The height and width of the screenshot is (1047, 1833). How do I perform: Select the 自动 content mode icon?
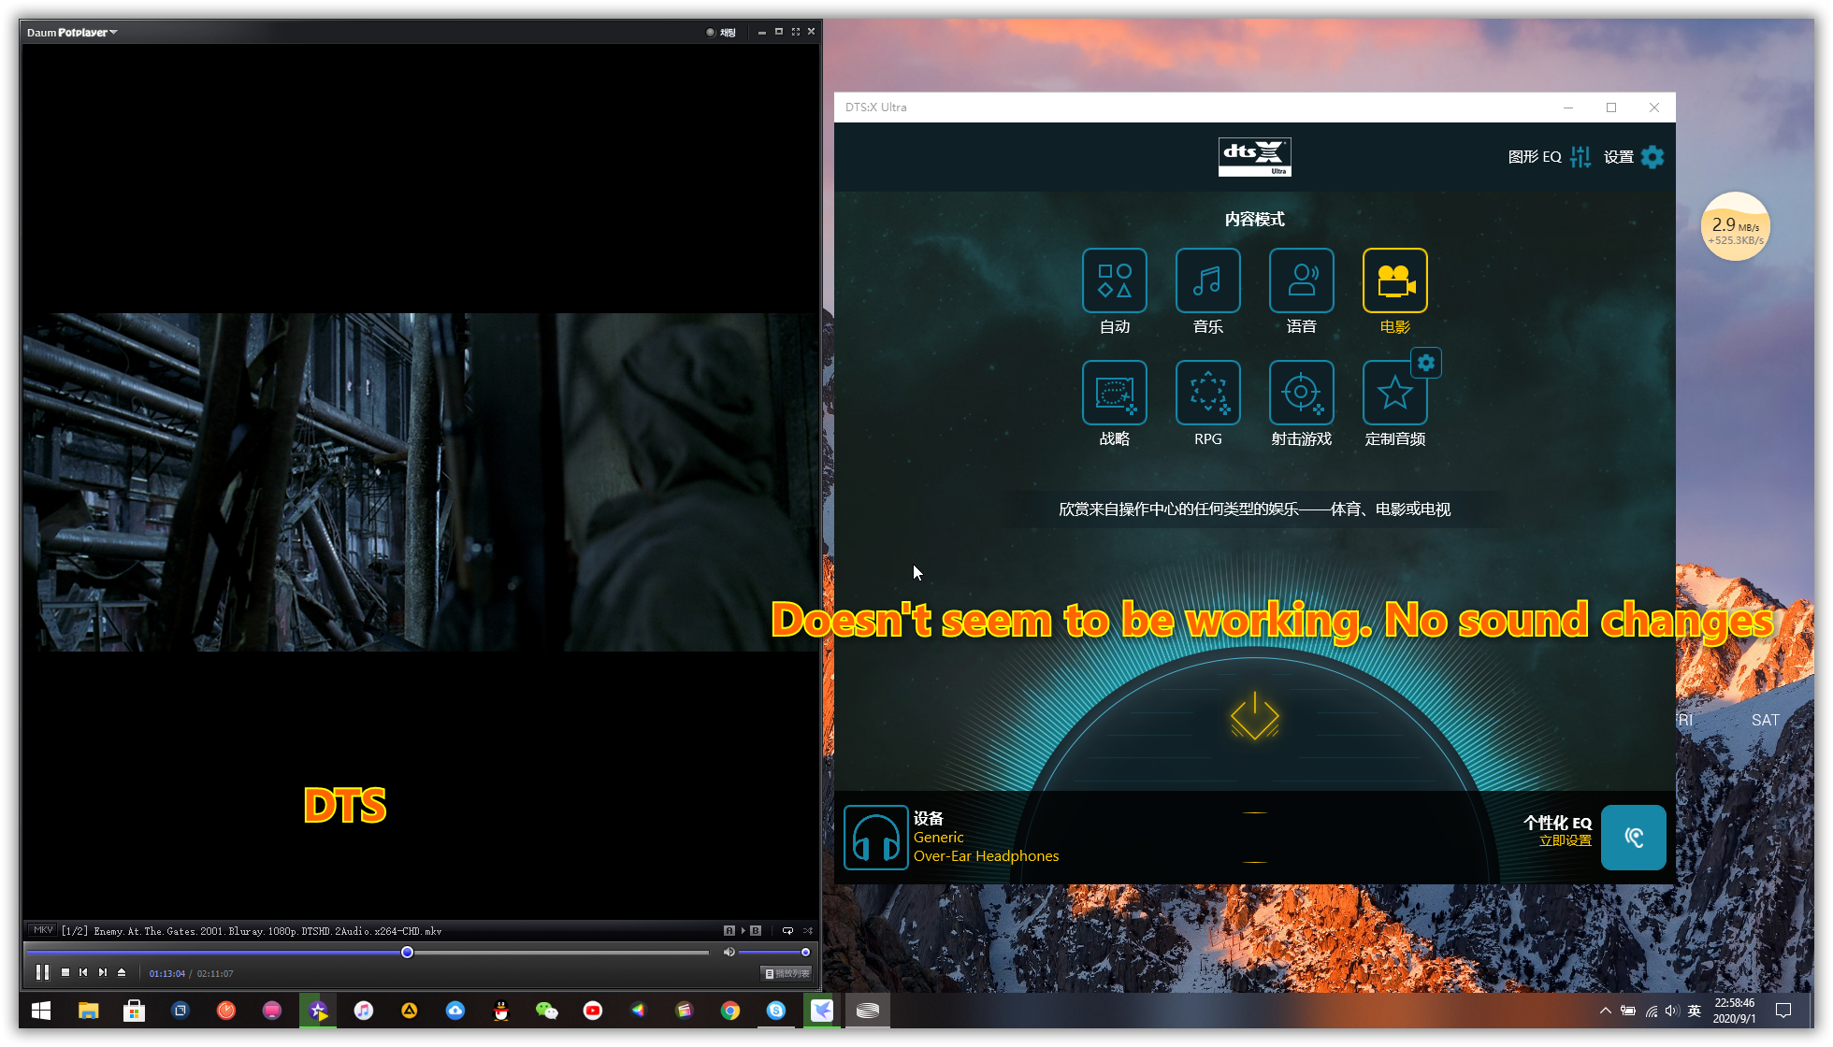tap(1114, 280)
